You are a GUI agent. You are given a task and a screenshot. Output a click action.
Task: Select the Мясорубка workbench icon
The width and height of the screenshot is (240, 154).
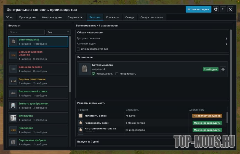(x=13, y=118)
